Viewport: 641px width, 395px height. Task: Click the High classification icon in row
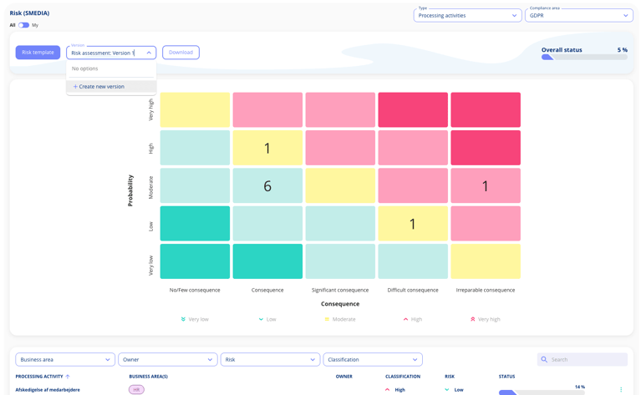(388, 390)
